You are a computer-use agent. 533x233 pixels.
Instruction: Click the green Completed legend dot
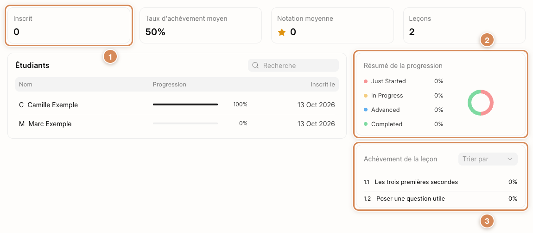point(366,124)
